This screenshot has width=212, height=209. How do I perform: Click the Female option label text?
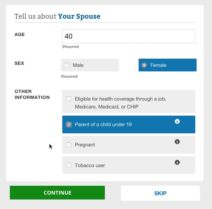(158, 65)
